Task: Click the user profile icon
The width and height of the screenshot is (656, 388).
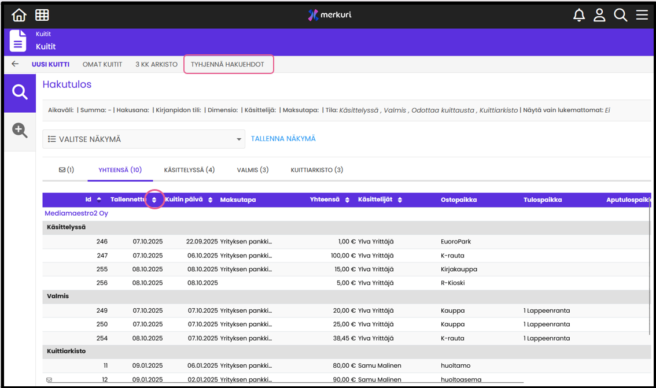Action: click(x=599, y=16)
